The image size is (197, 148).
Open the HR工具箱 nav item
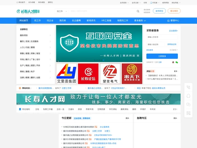(x=106, y=21)
